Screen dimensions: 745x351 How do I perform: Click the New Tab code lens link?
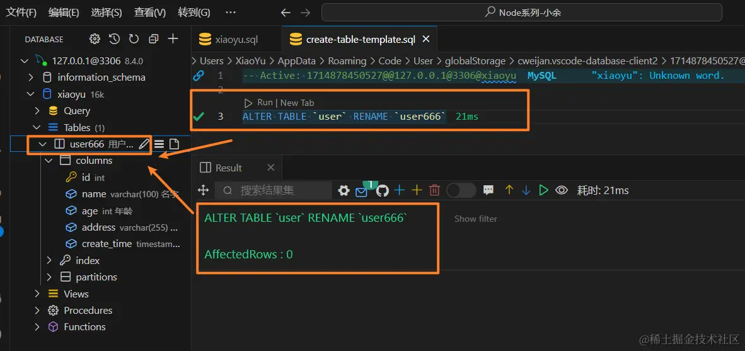pos(297,103)
